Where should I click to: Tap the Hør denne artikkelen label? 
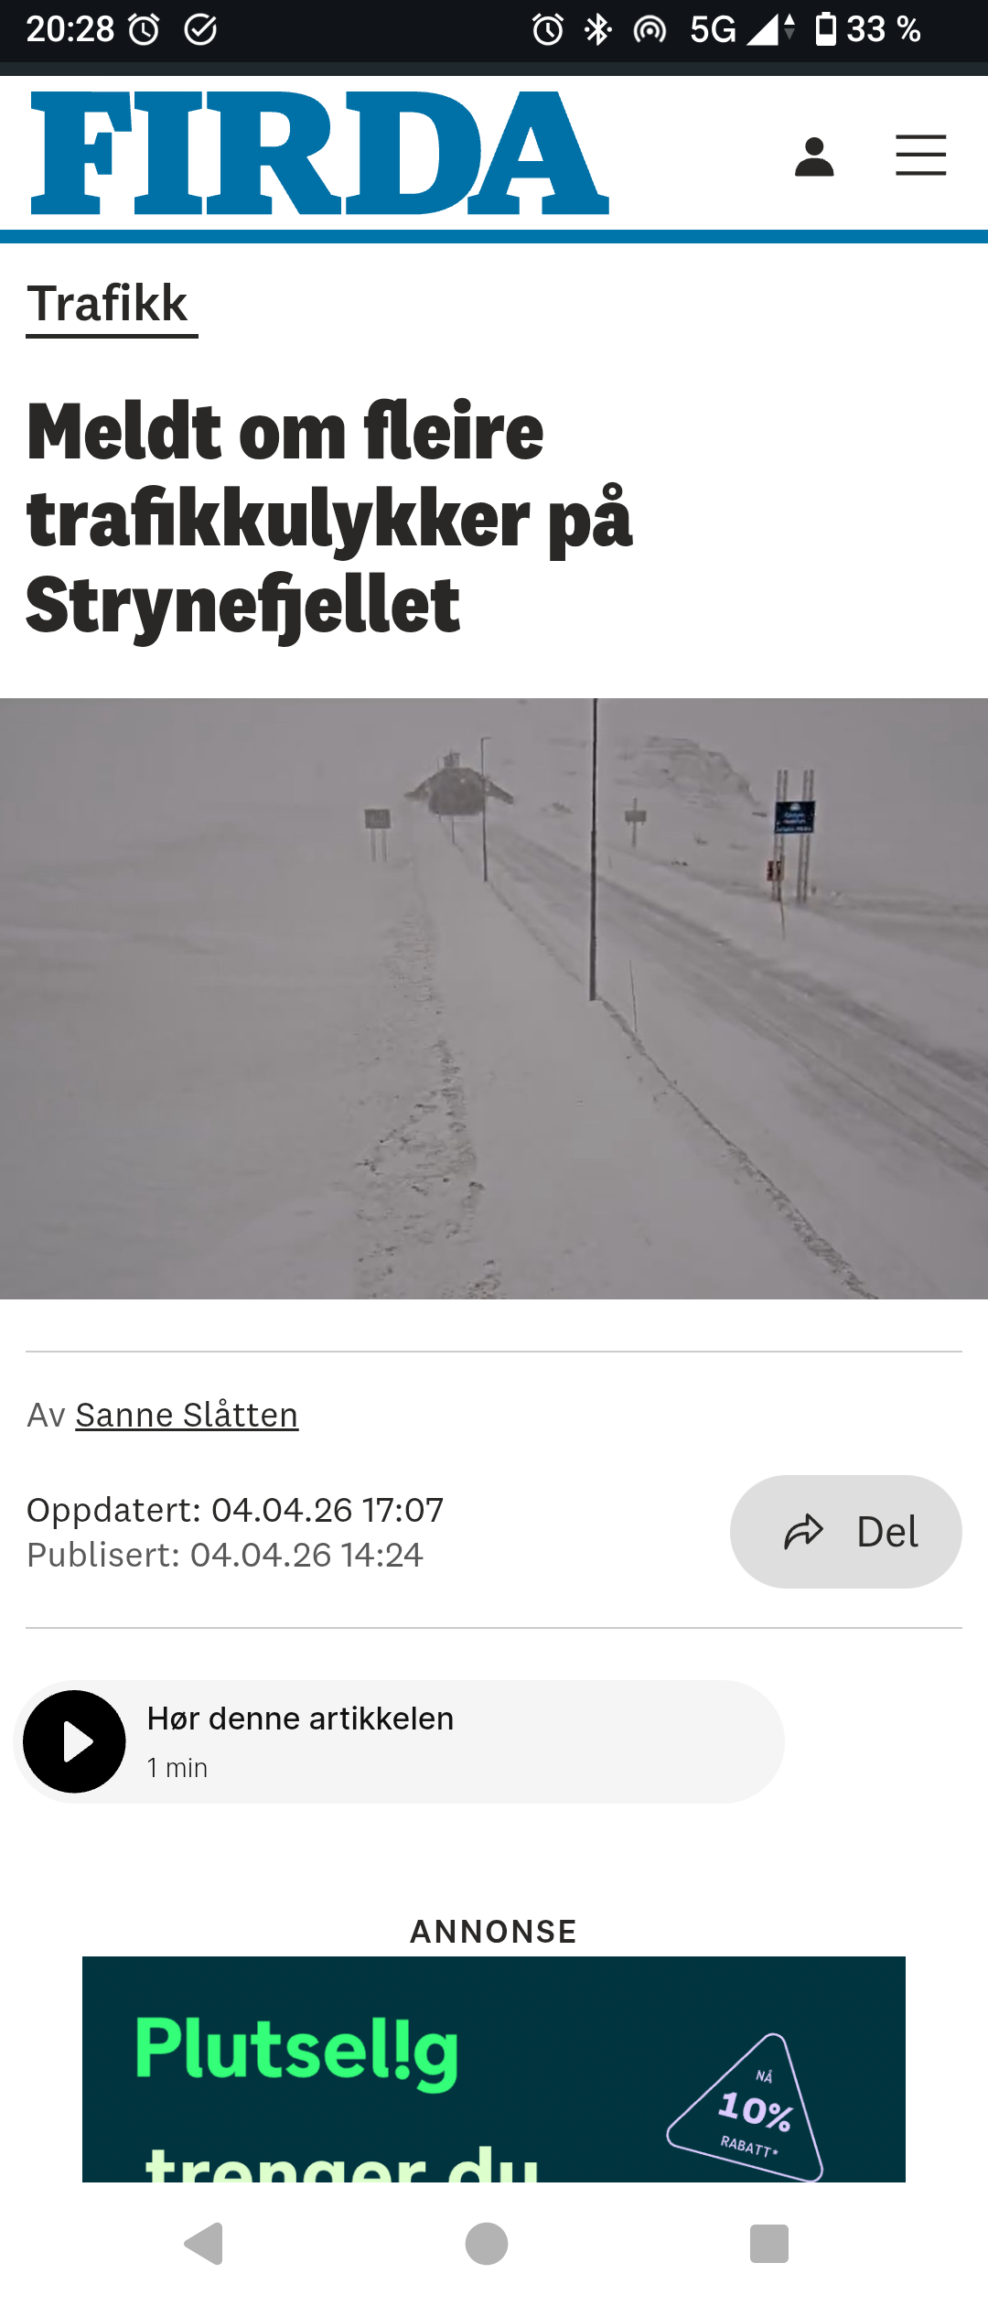(300, 1719)
